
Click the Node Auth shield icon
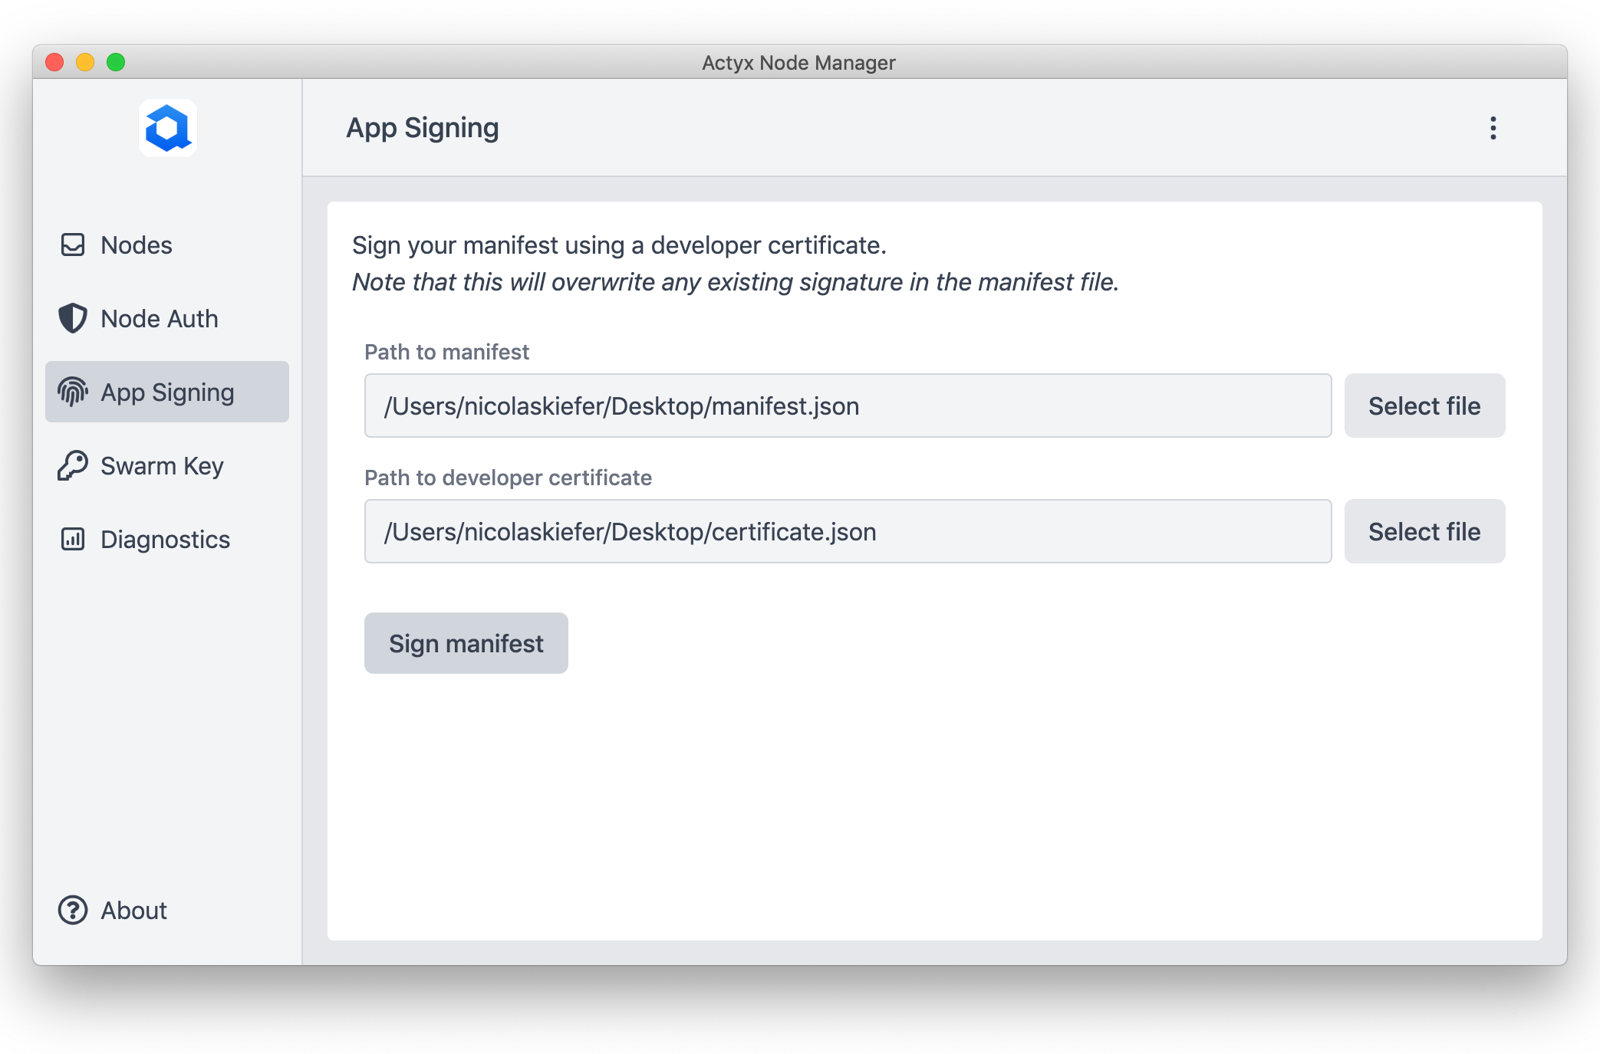pyautogui.click(x=73, y=318)
